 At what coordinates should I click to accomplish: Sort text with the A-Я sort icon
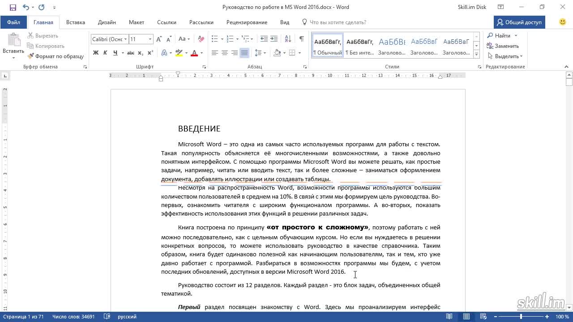(x=287, y=39)
